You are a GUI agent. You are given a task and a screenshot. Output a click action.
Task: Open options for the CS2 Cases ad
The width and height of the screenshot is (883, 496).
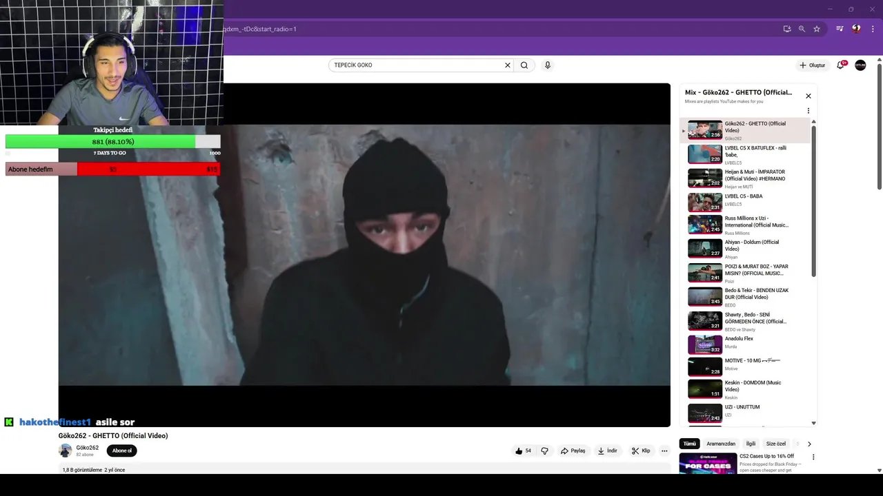(x=813, y=457)
